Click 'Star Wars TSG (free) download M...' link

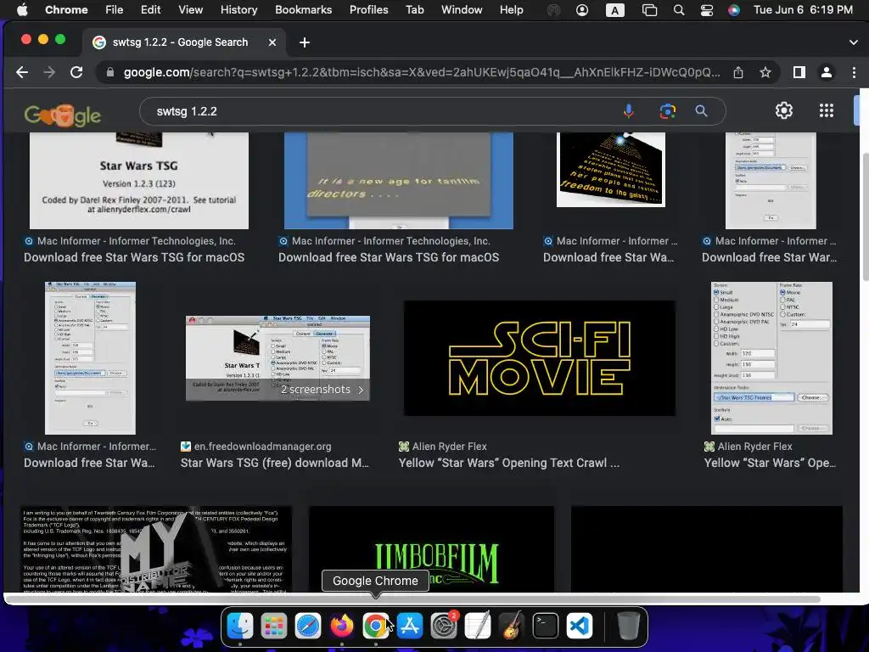(x=274, y=463)
